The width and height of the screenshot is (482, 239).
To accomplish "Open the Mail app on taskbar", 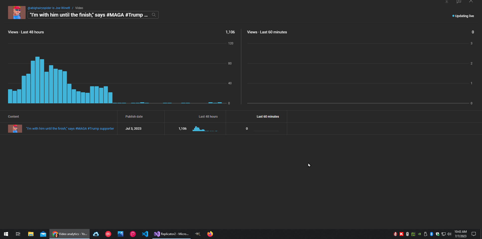I will pyautogui.click(x=43, y=234).
